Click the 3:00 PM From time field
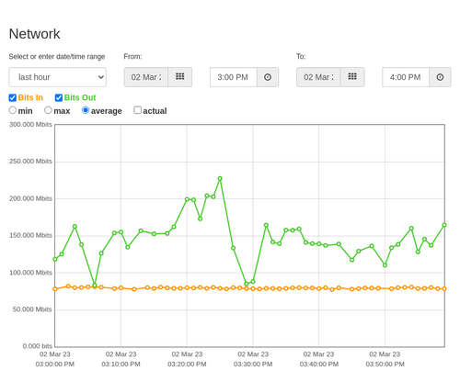Viewport: 460px width, 370px height. [x=234, y=77]
